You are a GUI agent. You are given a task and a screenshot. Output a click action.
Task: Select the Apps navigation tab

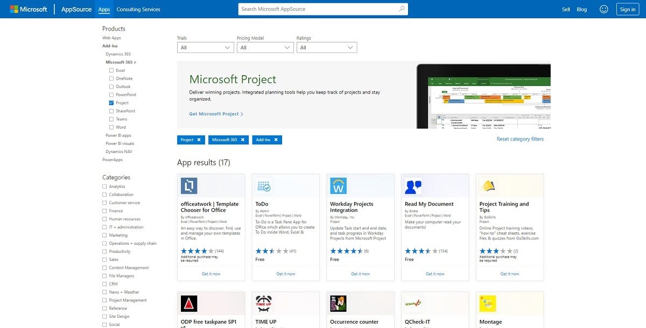[104, 9]
